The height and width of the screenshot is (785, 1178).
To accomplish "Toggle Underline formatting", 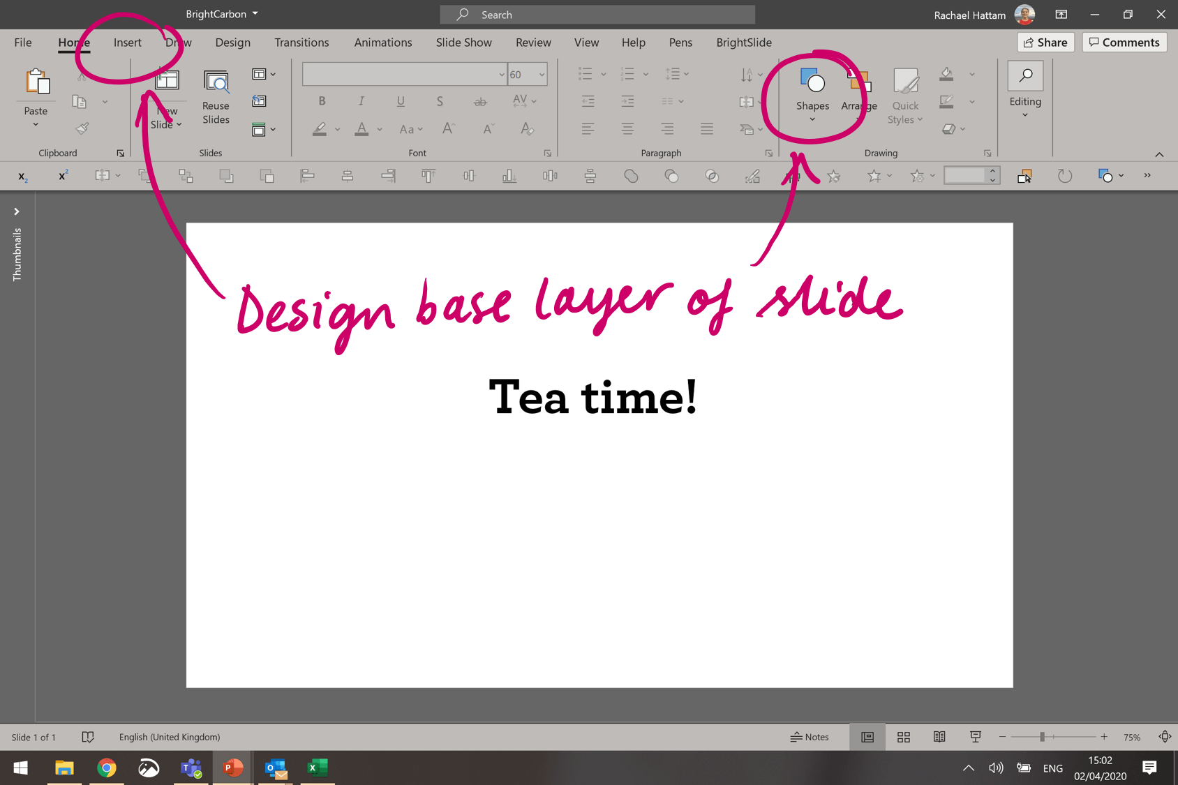I will (401, 101).
